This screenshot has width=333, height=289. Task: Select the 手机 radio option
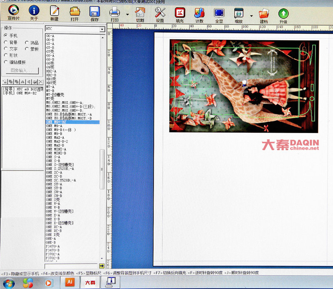click(10, 35)
